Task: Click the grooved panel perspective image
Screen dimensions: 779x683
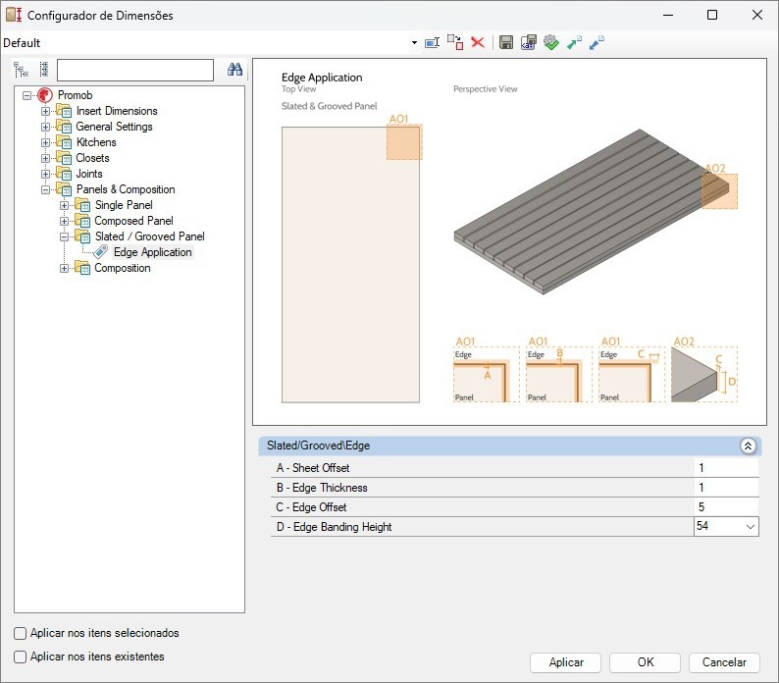Action: click(592, 211)
